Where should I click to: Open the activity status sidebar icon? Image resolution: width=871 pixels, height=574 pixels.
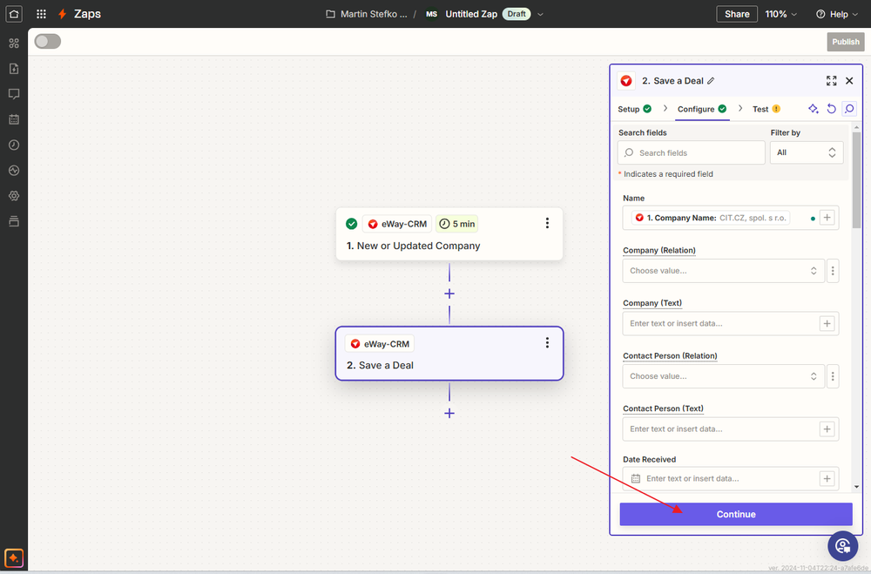pyautogui.click(x=14, y=171)
